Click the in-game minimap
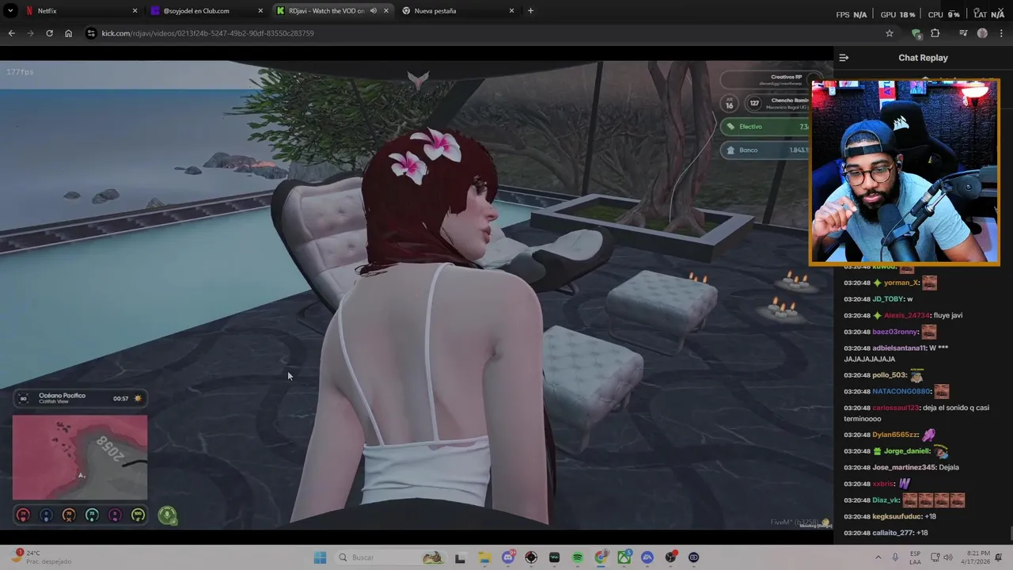This screenshot has height=570, width=1013. point(80,458)
